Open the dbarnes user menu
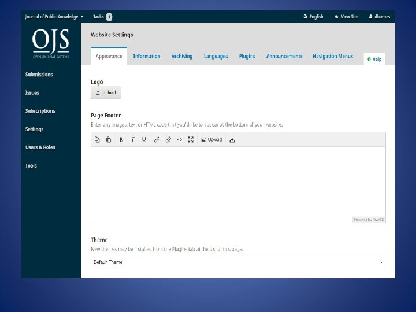 point(380,16)
